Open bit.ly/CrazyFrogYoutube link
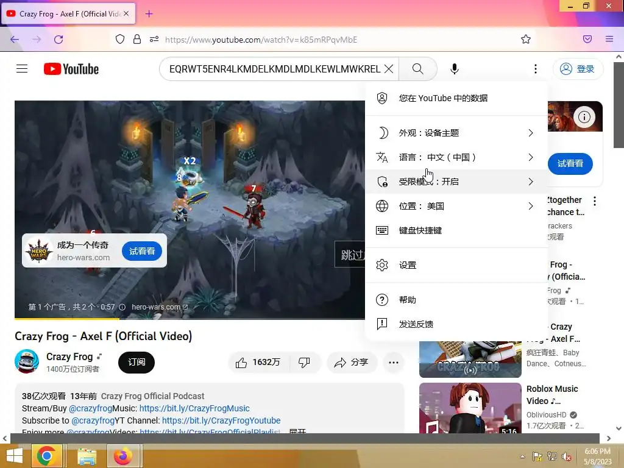Image resolution: width=624 pixels, height=468 pixels. (221, 420)
